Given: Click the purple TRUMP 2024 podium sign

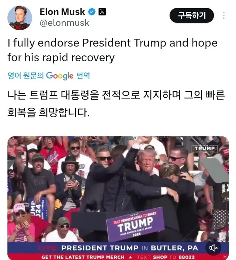Looking at the screenshot, I should tap(135, 224).
